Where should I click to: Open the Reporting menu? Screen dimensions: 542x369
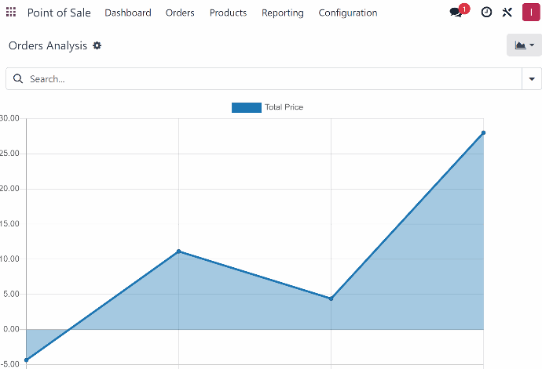point(283,13)
